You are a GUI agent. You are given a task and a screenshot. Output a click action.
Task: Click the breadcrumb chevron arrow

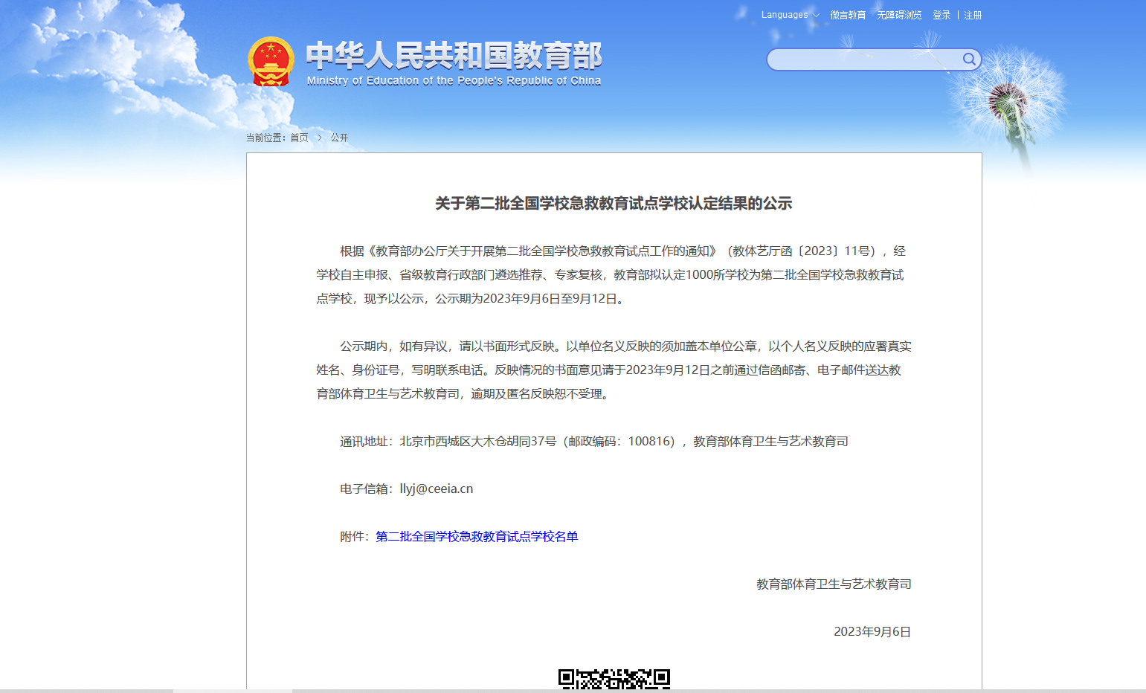pos(320,138)
